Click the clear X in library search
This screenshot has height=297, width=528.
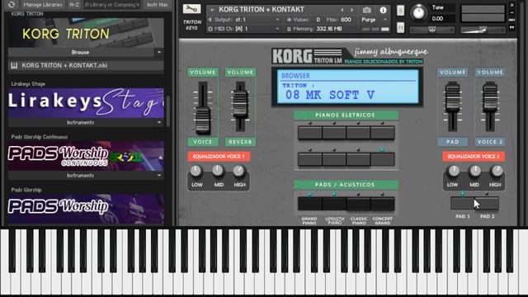coord(138,5)
